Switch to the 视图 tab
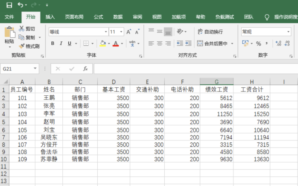 (x=157, y=17)
